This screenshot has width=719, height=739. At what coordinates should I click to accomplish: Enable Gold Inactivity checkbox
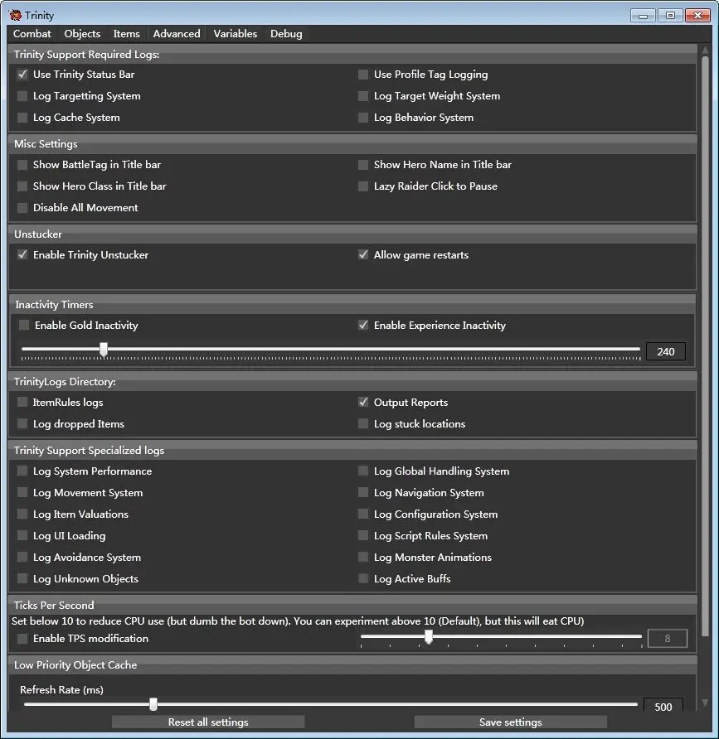point(23,325)
